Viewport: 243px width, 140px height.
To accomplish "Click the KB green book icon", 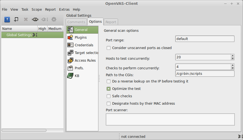I will pos(70,76).
